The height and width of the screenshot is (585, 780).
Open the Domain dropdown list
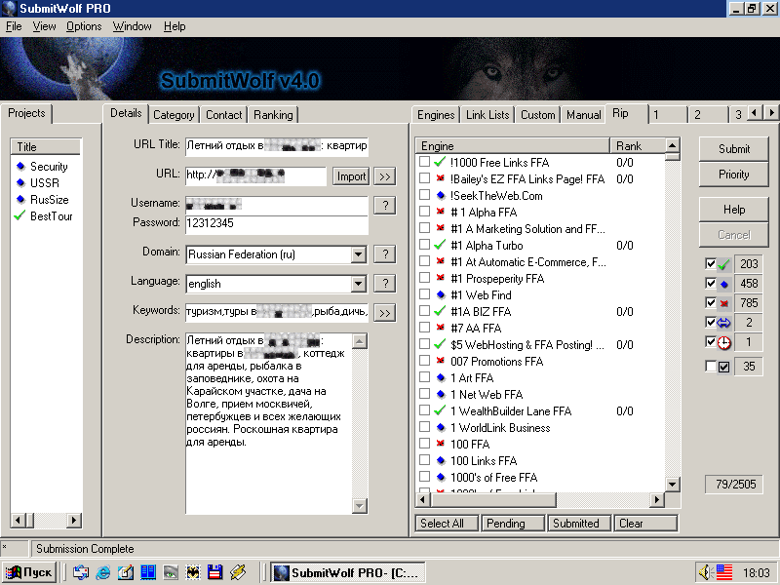(358, 254)
